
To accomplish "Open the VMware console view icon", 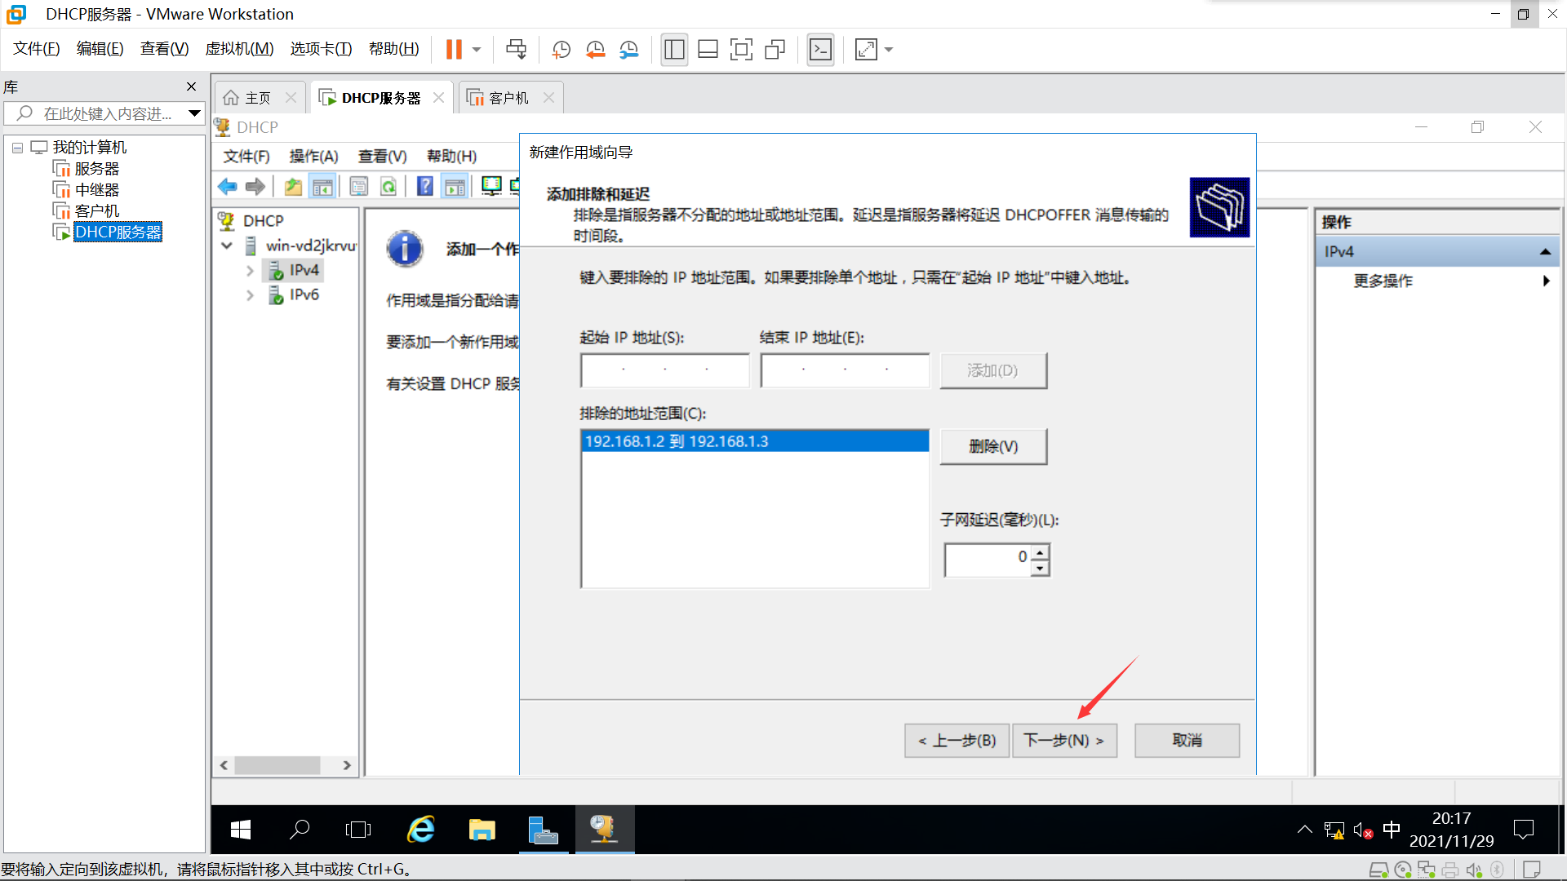I will (x=820, y=50).
